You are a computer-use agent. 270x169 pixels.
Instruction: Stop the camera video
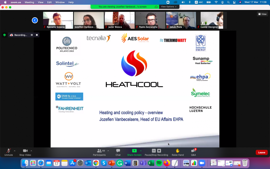tap(25, 152)
